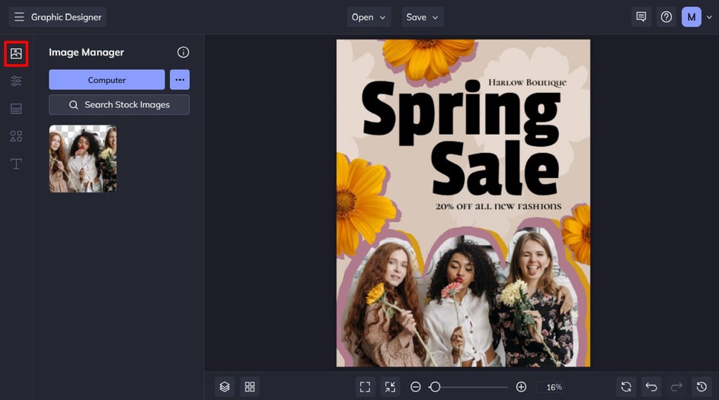The width and height of the screenshot is (719, 400).
Task: Click the fit to screen icon
Action: click(365, 387)
